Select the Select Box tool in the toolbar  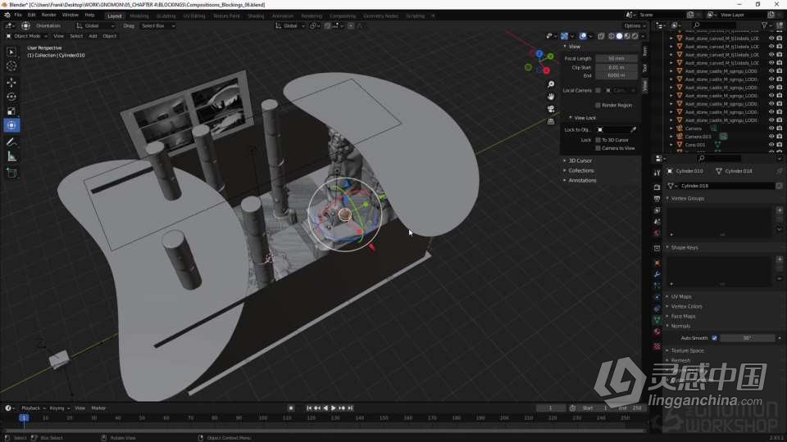coord(11,52)
